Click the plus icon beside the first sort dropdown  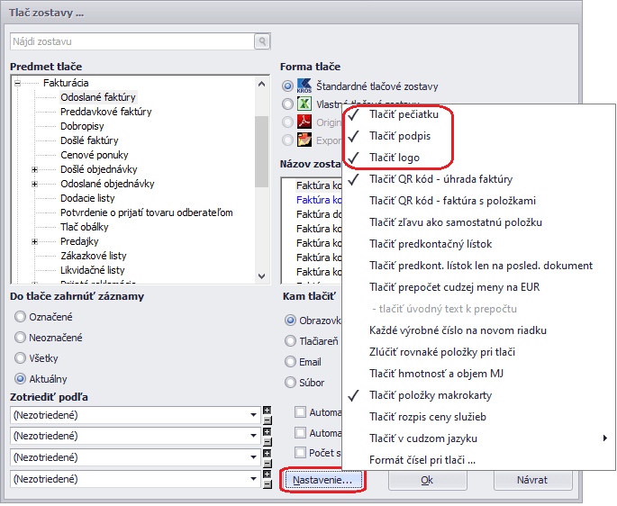(x=267, y=411)
